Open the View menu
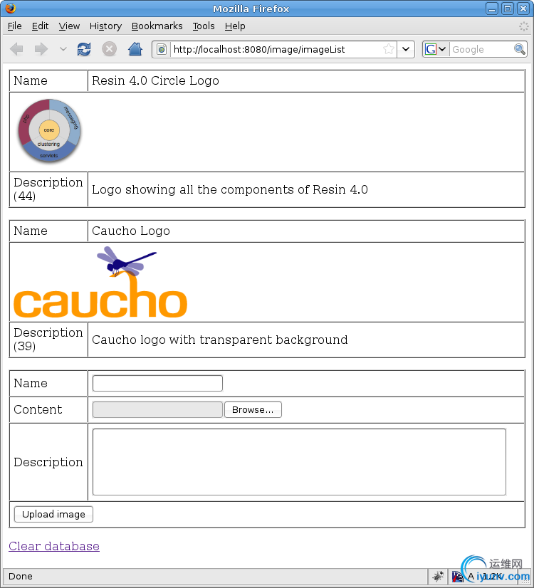This screenshot has height=588, width=534. coord(69,26)
